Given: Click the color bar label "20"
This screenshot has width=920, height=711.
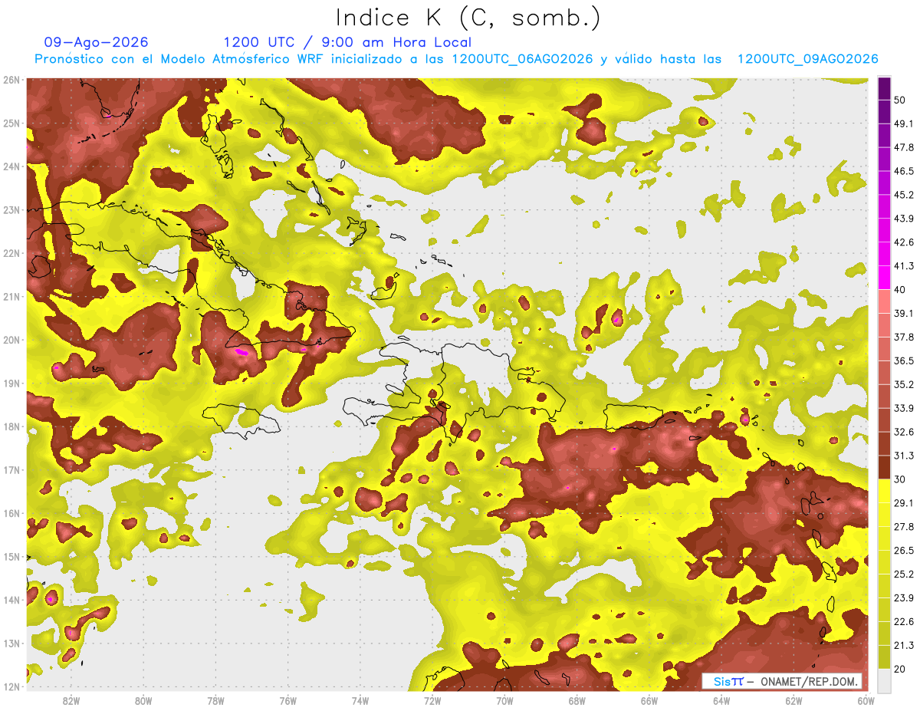Looking at the screenshot, I should click(900, 669).
